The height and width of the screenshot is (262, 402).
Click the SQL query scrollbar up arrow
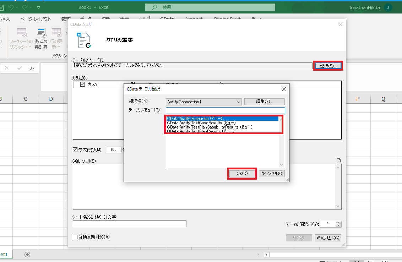(338, 168)
